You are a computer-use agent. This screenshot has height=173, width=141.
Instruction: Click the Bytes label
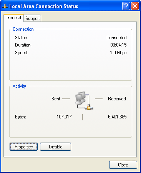tap(20, 117)
